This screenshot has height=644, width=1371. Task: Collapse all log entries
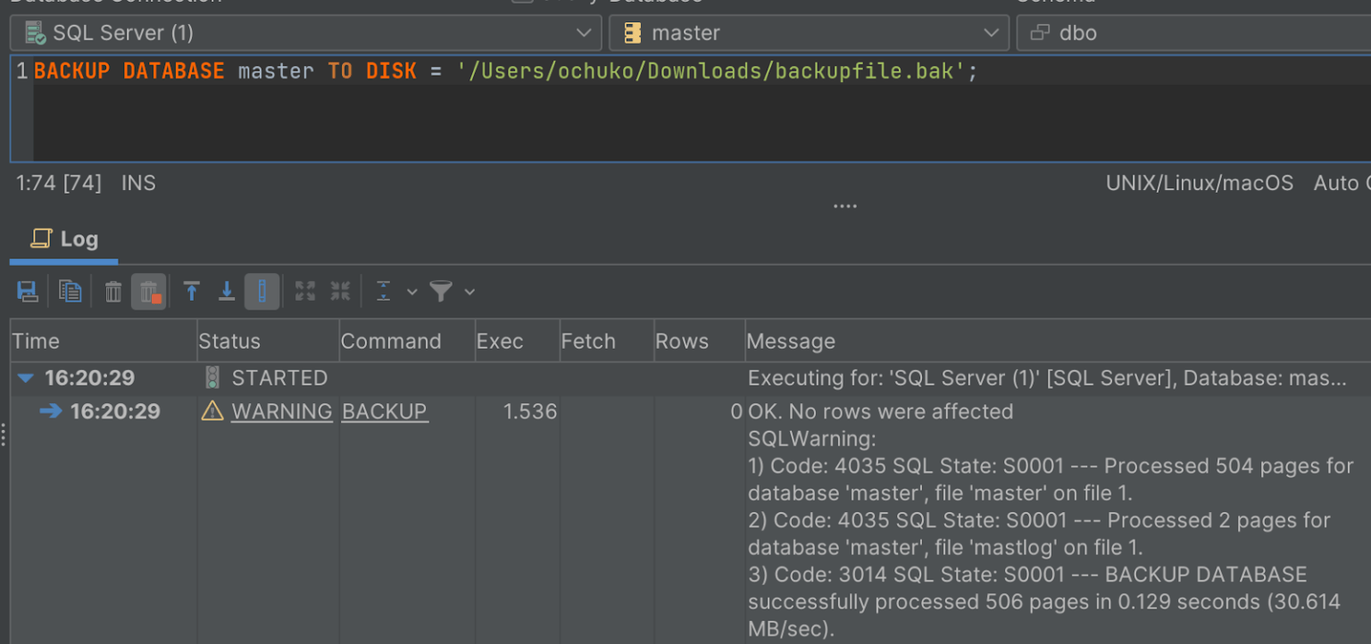pyautogui.click(x=340, y=291)
